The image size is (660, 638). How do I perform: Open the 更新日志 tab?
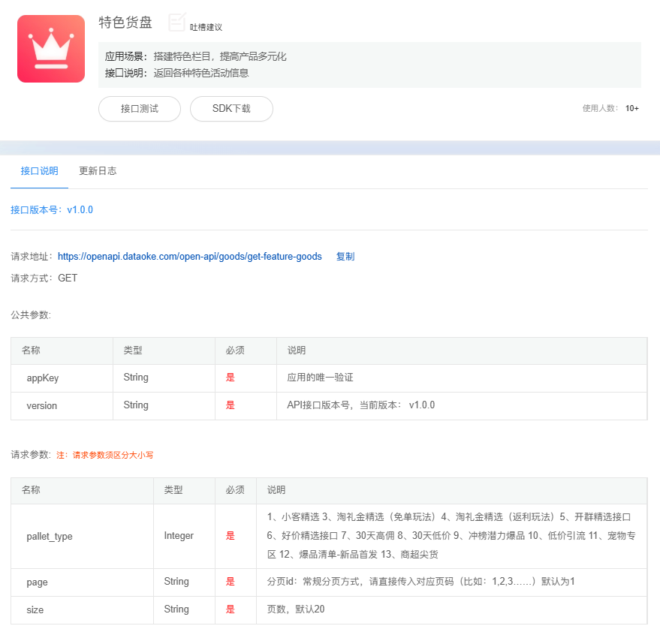tap(98, 171)
